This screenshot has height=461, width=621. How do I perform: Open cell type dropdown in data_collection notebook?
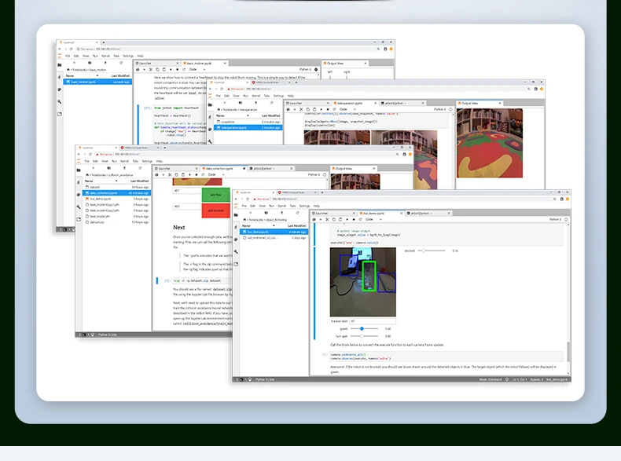point(215,174)
